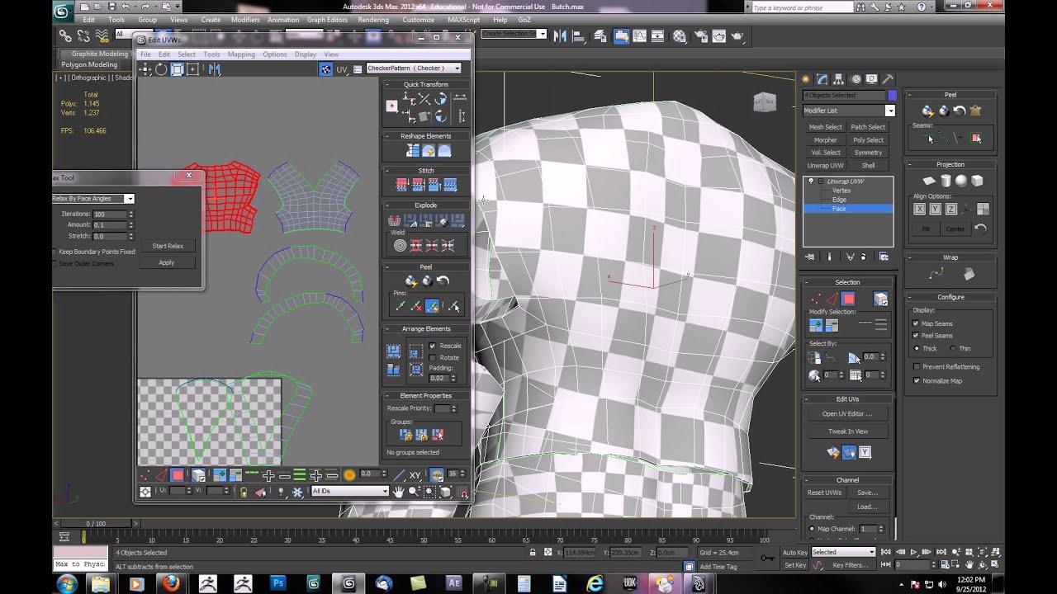The height and width of the screenshot is (594, 1057).
Task: Click the Straighten Selection icon under Reshape Elements
Action: click(413, 151)
